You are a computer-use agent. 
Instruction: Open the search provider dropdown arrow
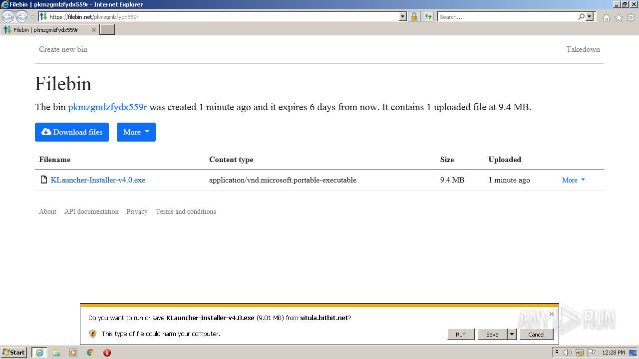coord(590,16)
